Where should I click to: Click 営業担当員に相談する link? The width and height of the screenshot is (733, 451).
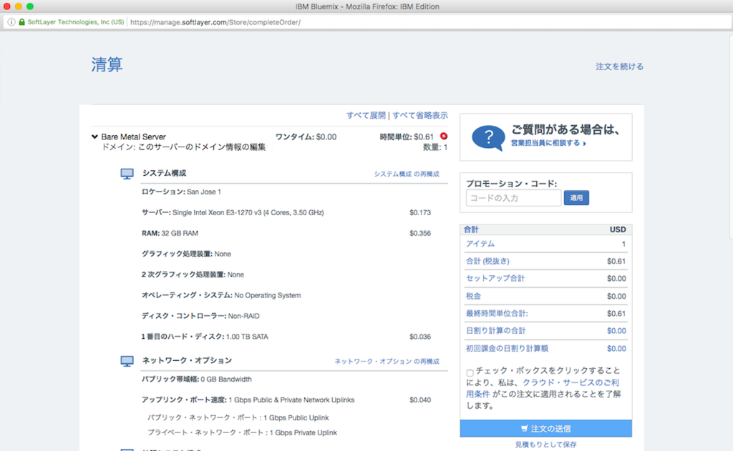pos(548,143)
